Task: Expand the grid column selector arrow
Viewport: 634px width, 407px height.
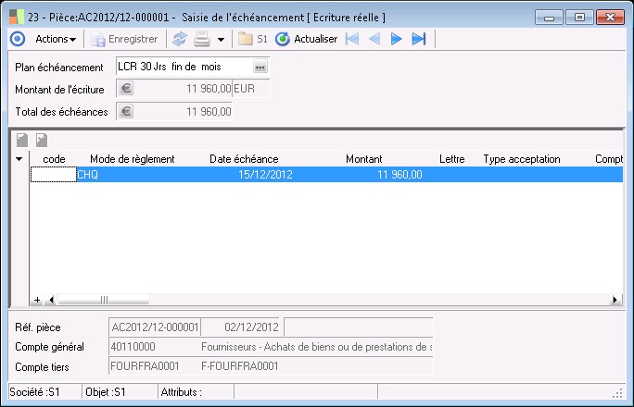Action: 19,159
